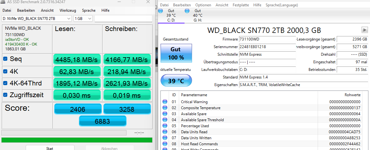Click the gray partial progress bar
The width and height of the screenshot is (370, 150).
[64, 133]
